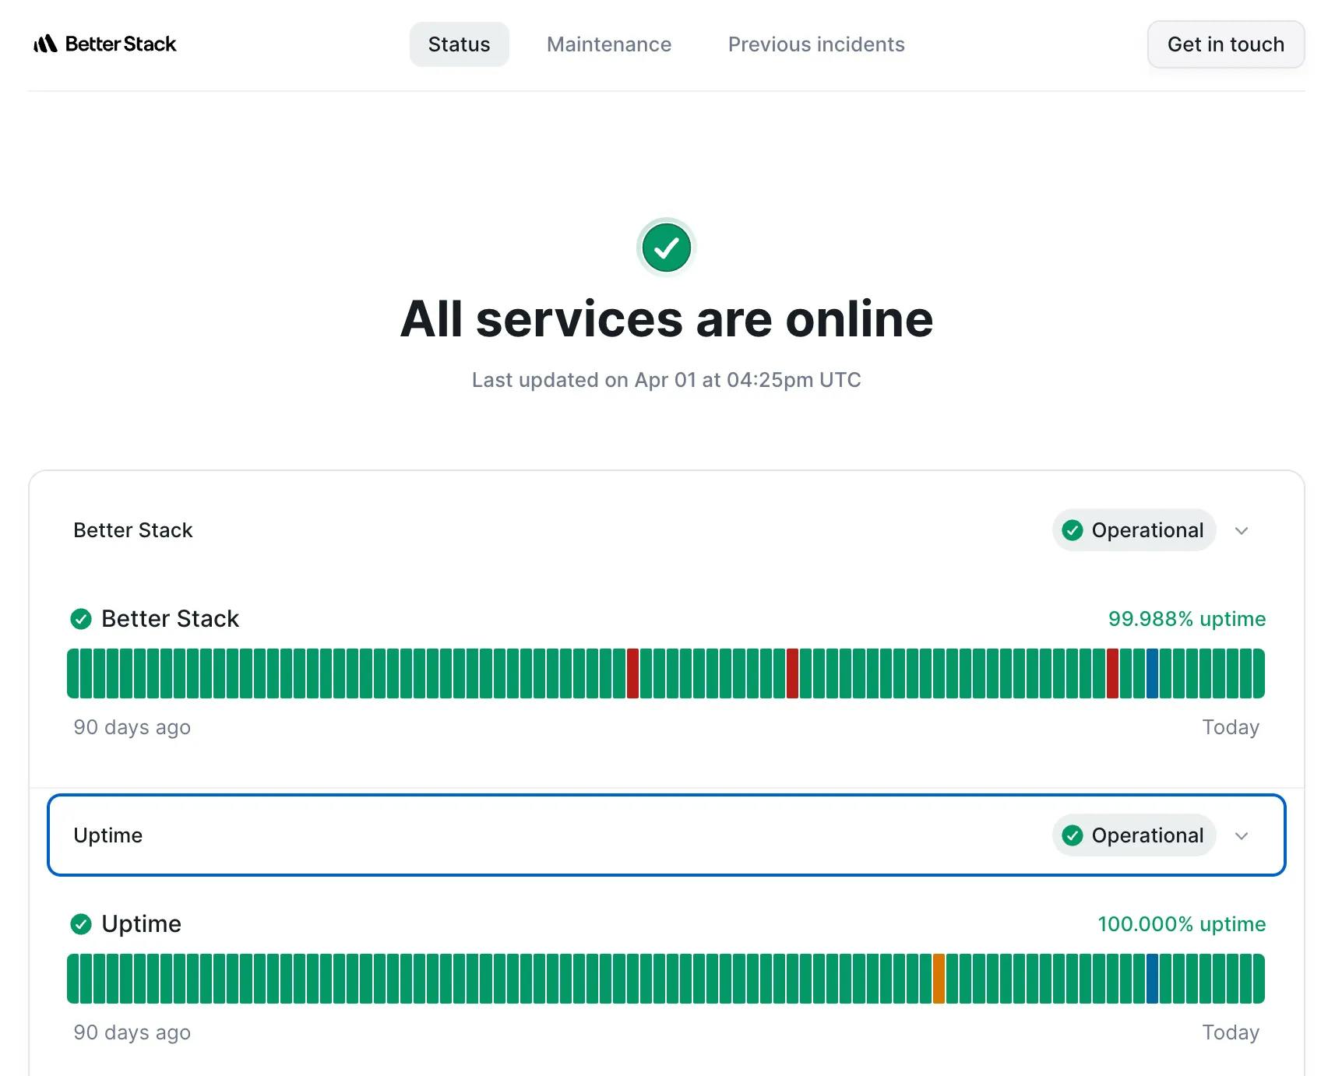
Task: Open the Previous incidents tab
Action: pyautogui.click(x=816, y=44)
